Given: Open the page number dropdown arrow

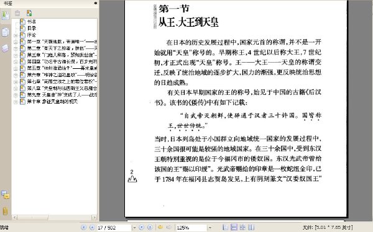Looking at the screenshot, I should [134, 228].
